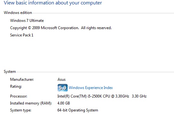Click the trailing 3.30 GHz speed value
This screenshot has height=114, width=174.
point(139,96)
